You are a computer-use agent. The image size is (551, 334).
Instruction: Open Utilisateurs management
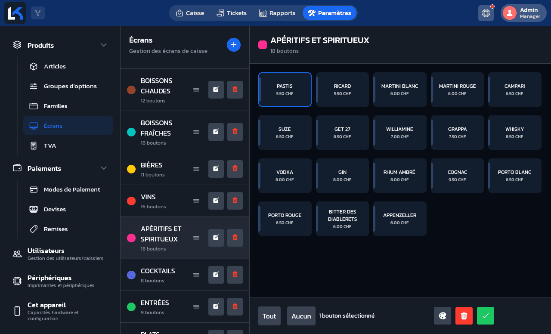(x=60, y=254)
